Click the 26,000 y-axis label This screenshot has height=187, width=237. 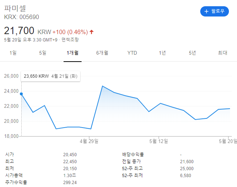[11, 76]
